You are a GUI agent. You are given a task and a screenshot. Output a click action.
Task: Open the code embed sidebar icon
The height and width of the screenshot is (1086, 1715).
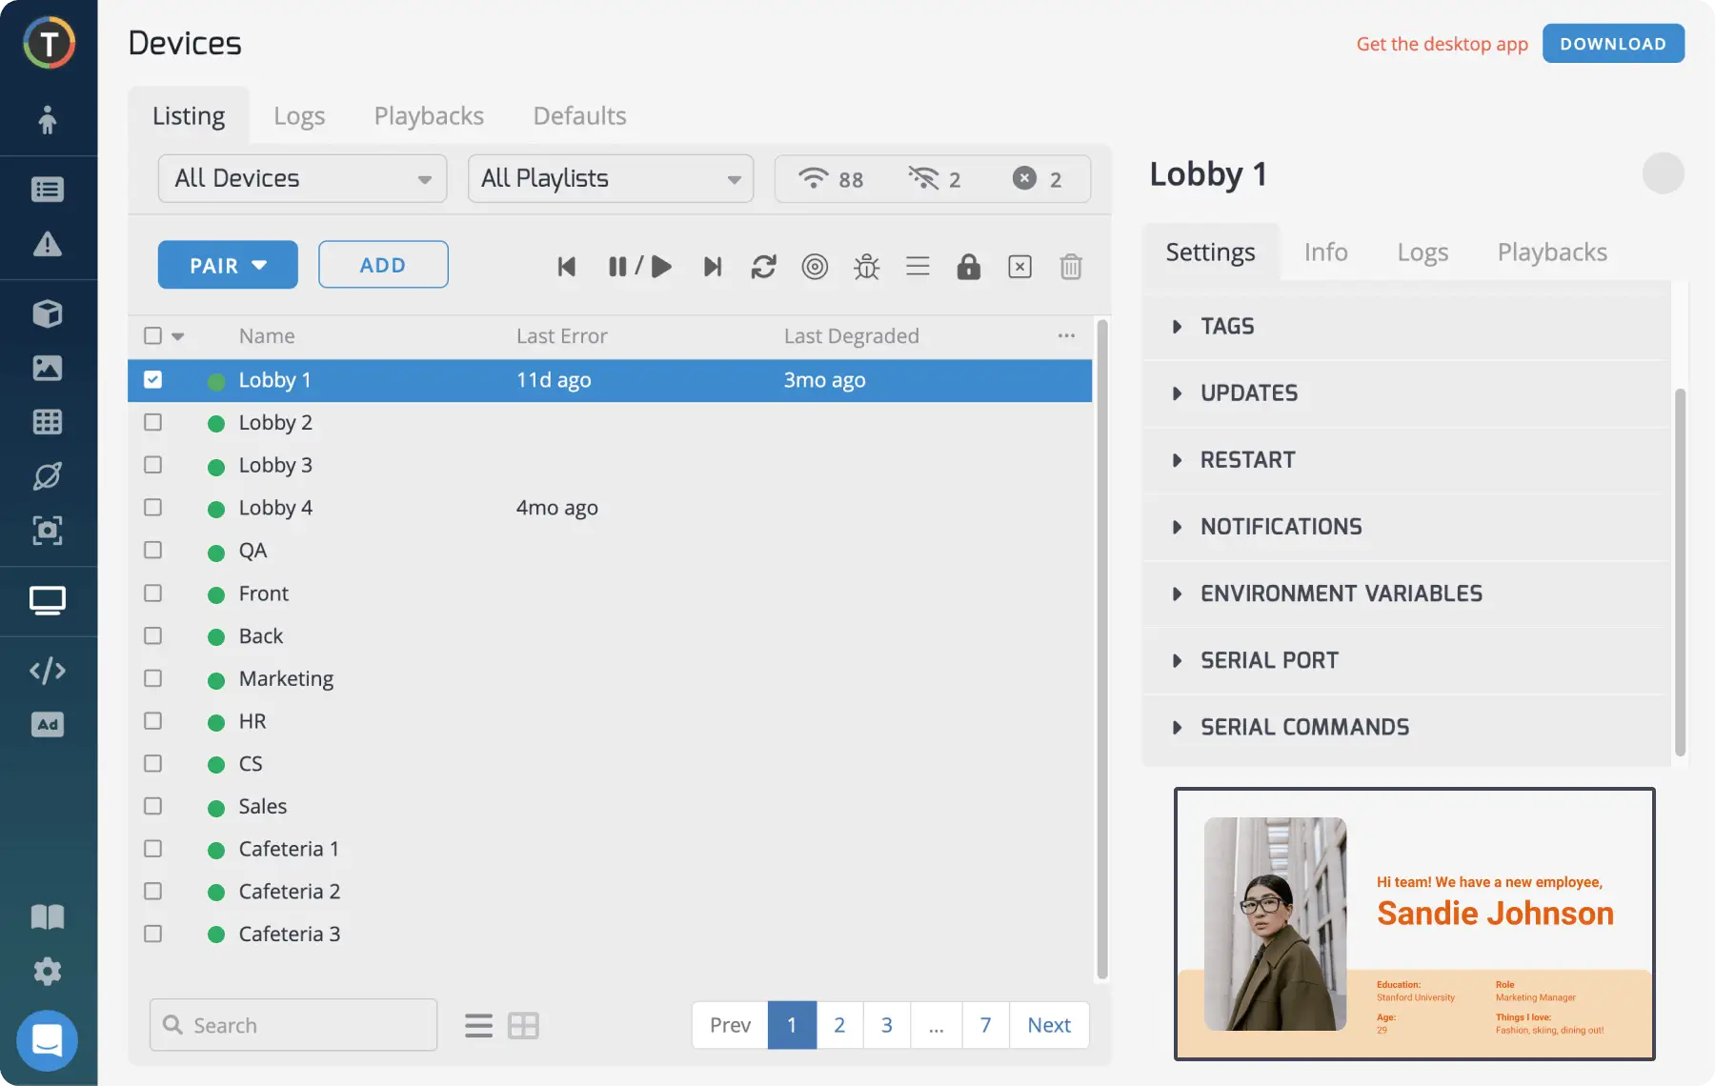pos(47,671)
